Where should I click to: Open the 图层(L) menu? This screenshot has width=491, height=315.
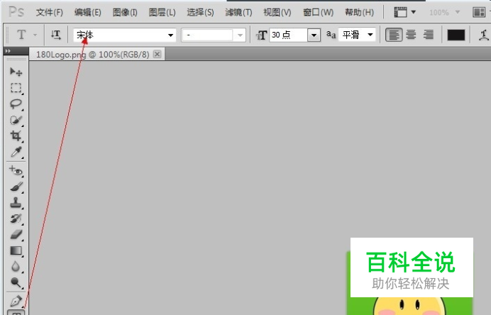point(162,13)
